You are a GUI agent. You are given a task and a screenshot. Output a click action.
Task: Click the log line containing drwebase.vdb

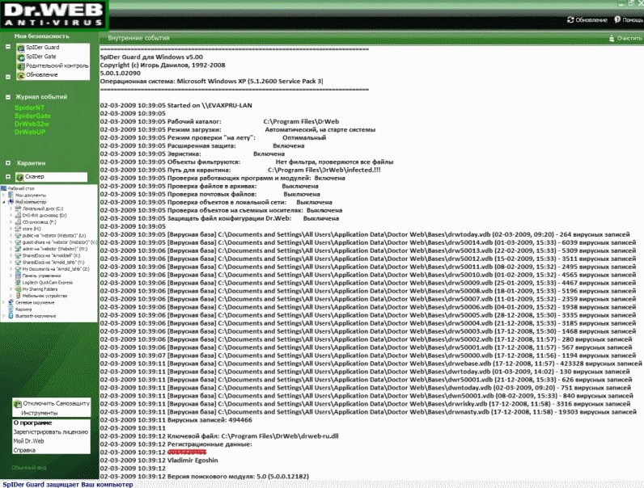click(x=371, y=364)
